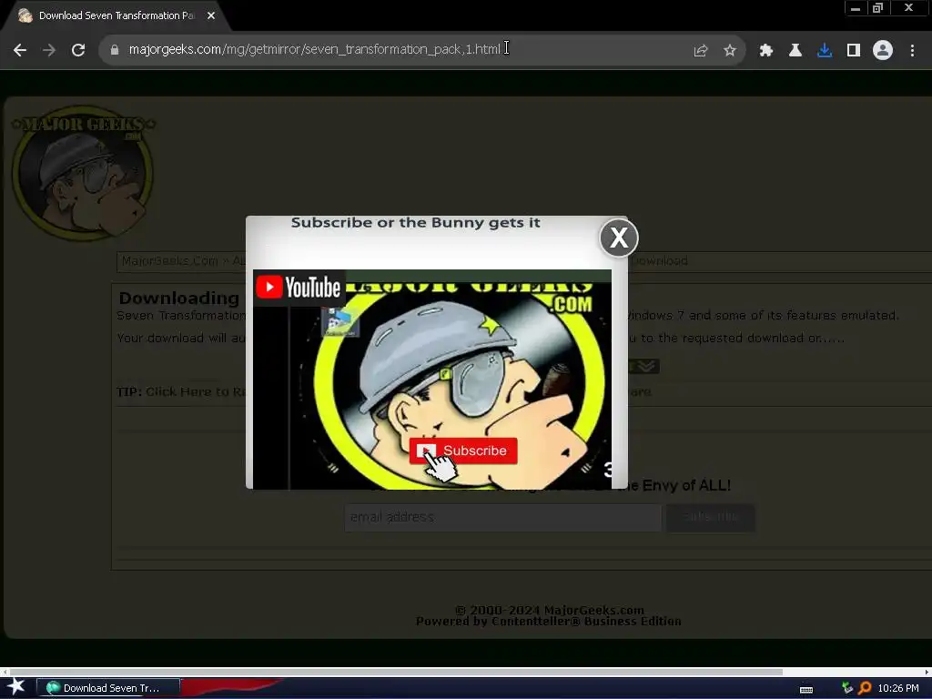Restore down the Chrome window

click(x=878, y=8)
